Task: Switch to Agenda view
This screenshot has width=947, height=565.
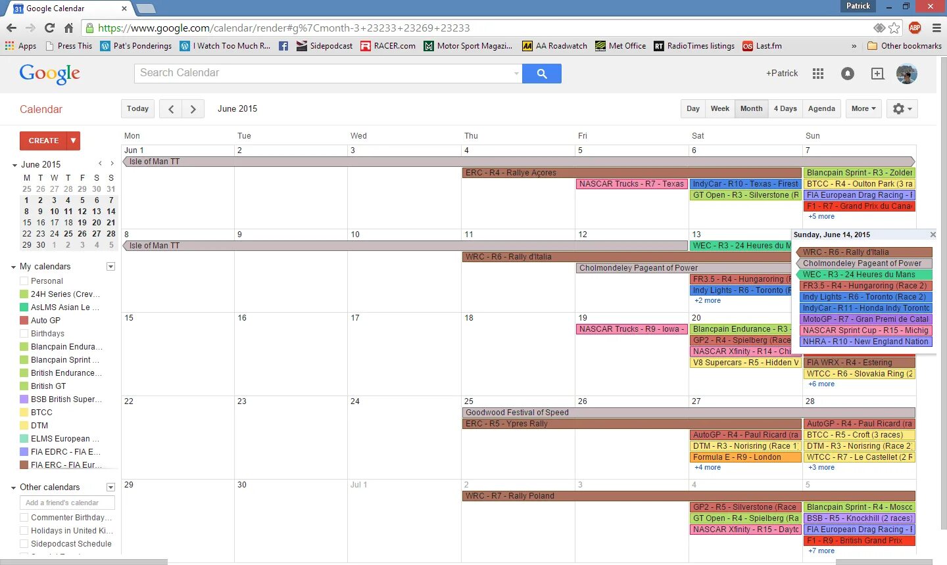Action: [821, 109]
